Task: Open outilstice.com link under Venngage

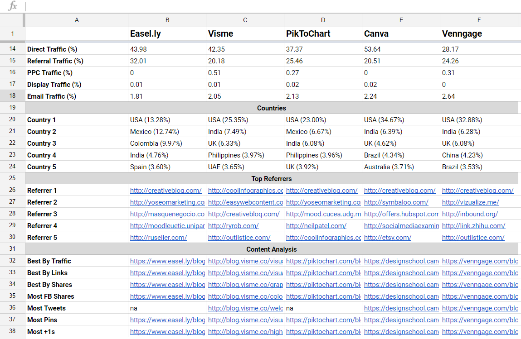Action: pos(473,238)
